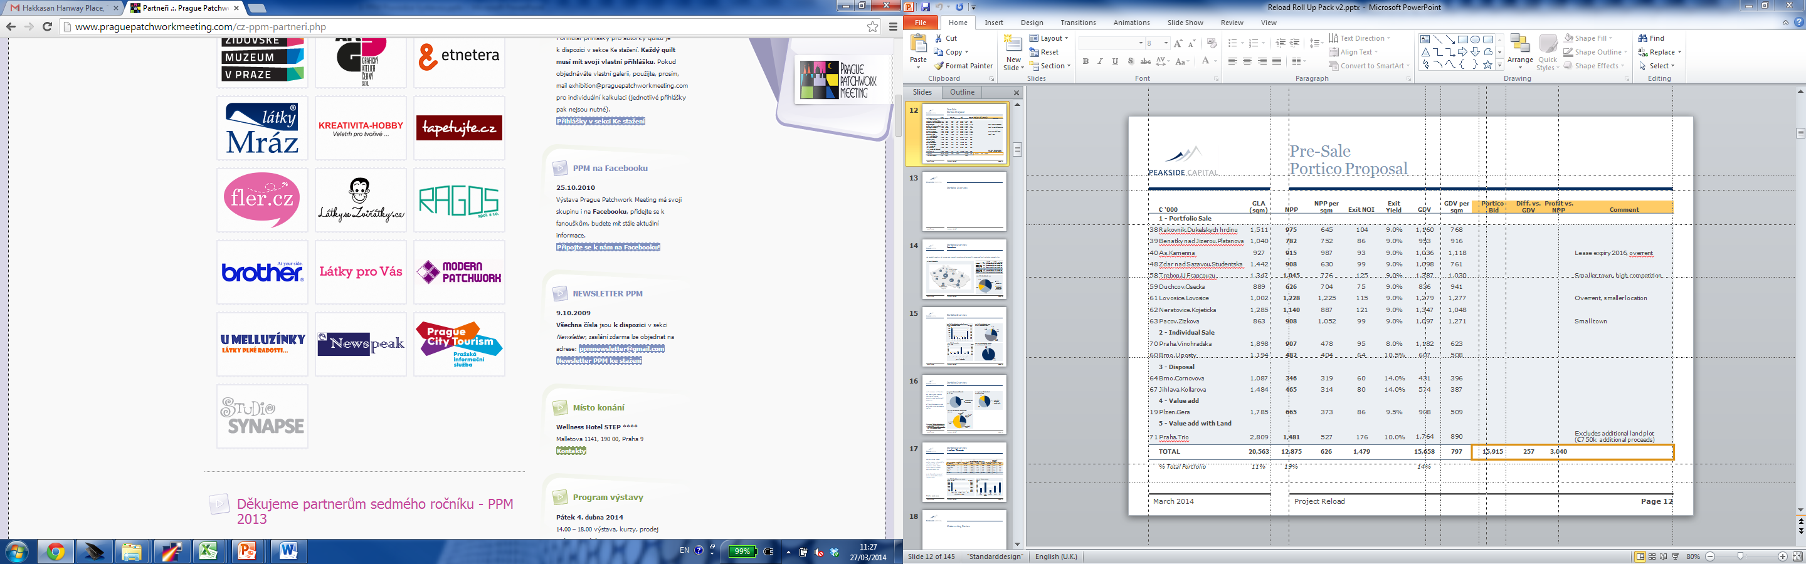This screenshot has height=564, width=1806.
Task: Open the Replace dropdown arrow
Action: point(1680,53)
